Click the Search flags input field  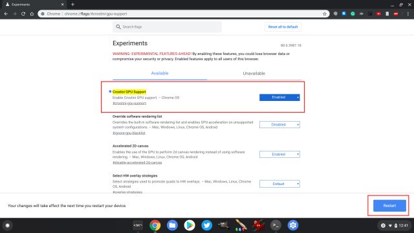coord(167,27)
